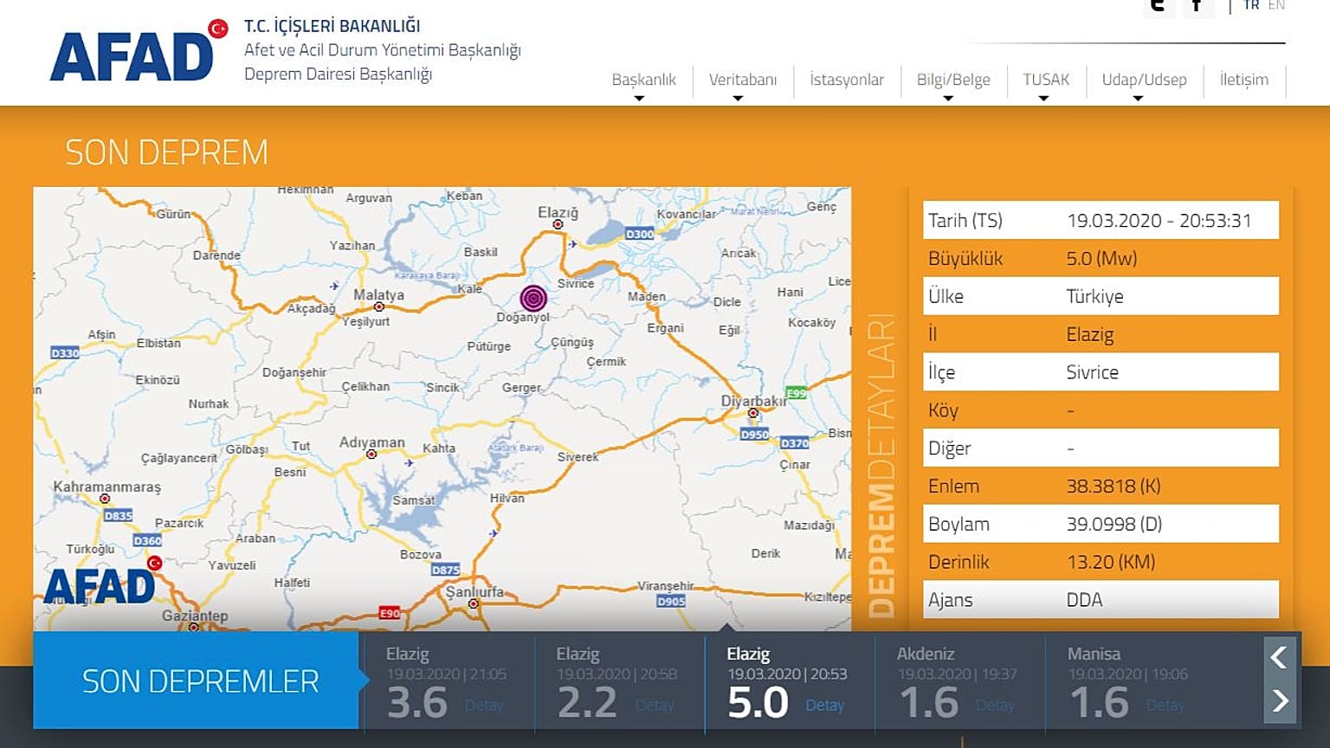
Task: Click the AFAD logo in header
Action: click(139, 51)
